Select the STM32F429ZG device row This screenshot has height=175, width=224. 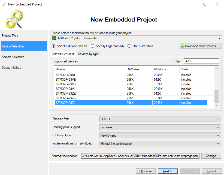[x=131, y=98]
